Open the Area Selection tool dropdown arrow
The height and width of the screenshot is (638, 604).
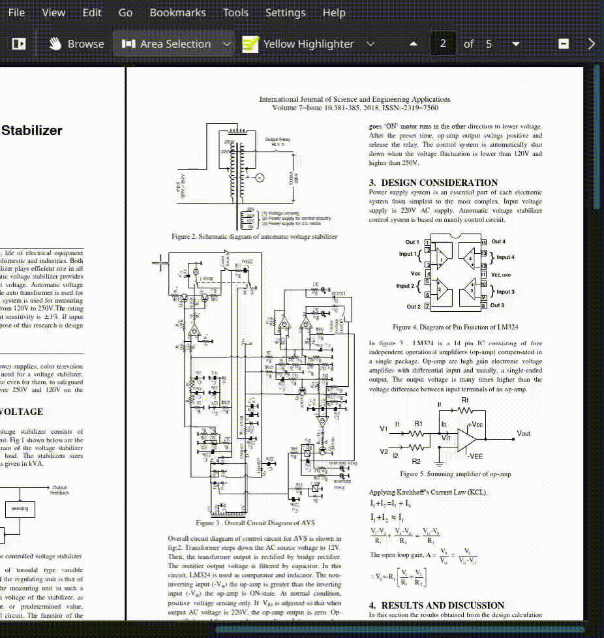[226, 44]
